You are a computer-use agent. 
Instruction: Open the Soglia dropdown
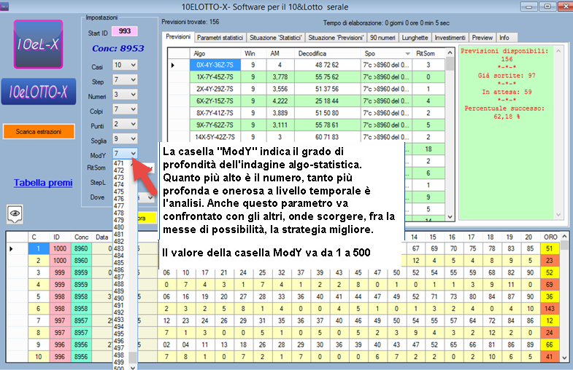pyautogui.click(x=125, y=138)
